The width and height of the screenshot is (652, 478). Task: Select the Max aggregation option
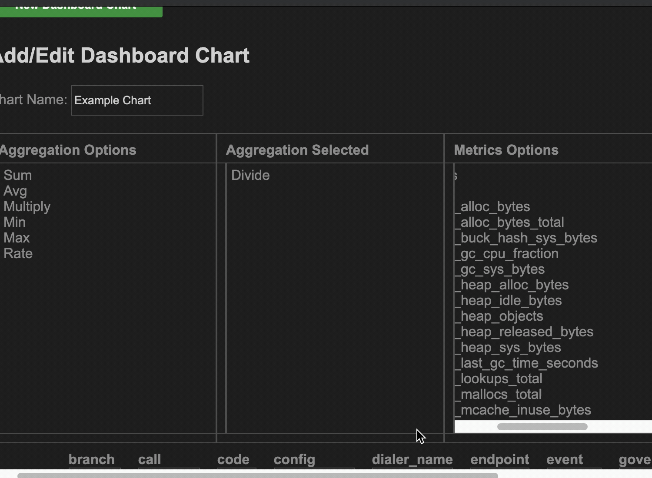[17, 238]
